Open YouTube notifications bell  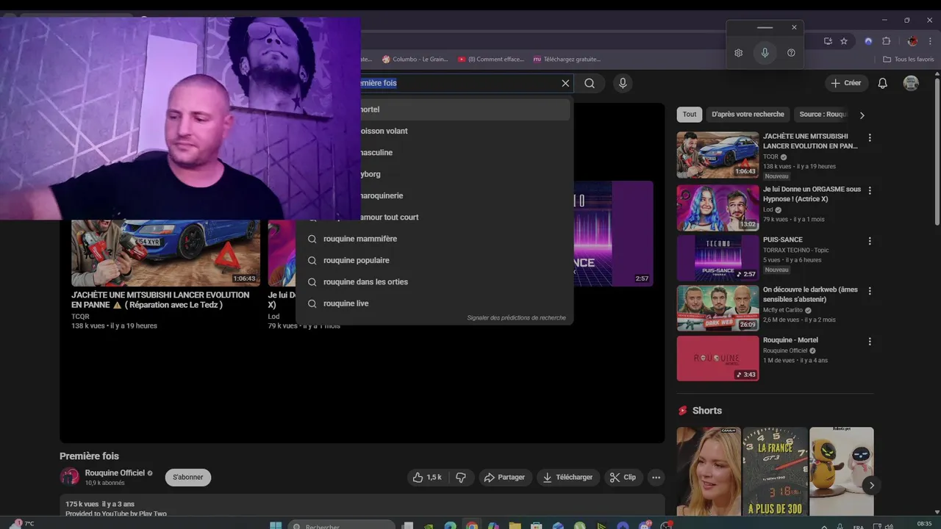tap(883, 83)
